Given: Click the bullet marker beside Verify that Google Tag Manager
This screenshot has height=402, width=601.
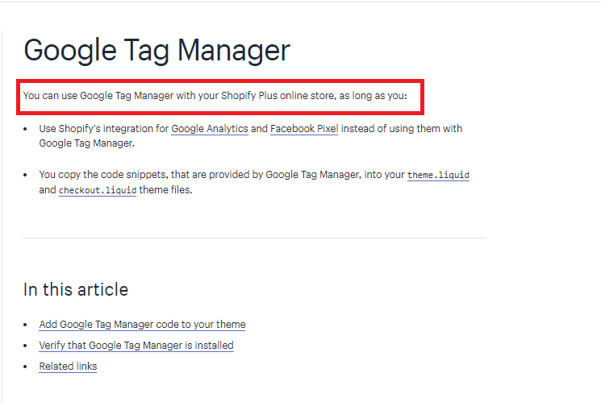Looking at the screenshot, I should pyautogui.click(x=25, y=346).
